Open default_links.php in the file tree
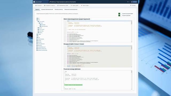171x96 pixels. coord(44,26)
